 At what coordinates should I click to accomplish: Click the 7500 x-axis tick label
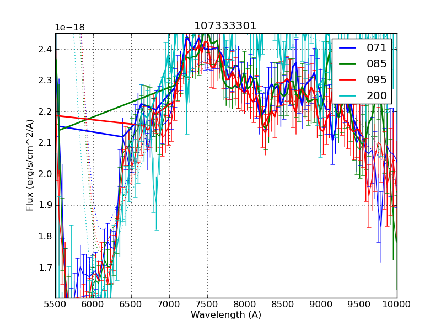[x=207, y=304]
